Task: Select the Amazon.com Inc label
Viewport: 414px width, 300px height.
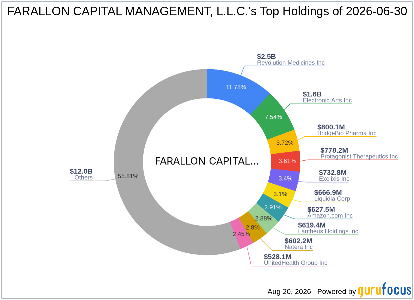Action: pyautogui.click(x=330, y=216)
